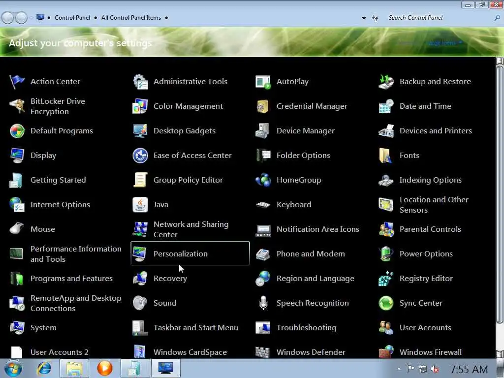The image size is (504, 378).
Task: Open Internet Options
Action: click(50, 205)
